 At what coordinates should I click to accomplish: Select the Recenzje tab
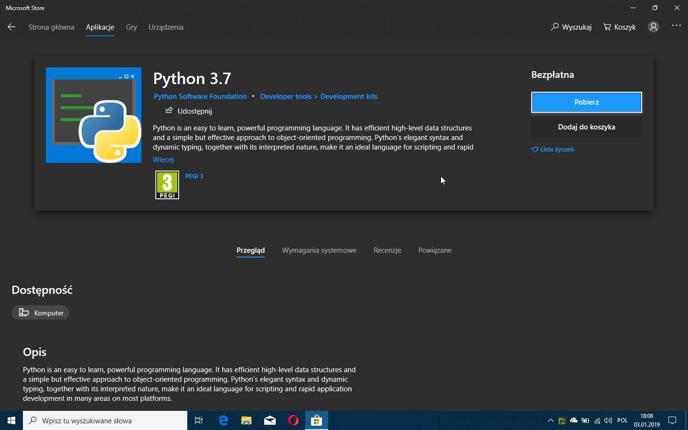click(x=387, y=250)
